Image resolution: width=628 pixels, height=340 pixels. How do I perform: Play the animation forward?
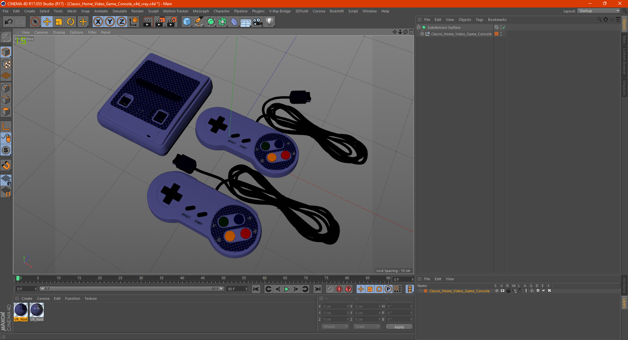point(287,289)
